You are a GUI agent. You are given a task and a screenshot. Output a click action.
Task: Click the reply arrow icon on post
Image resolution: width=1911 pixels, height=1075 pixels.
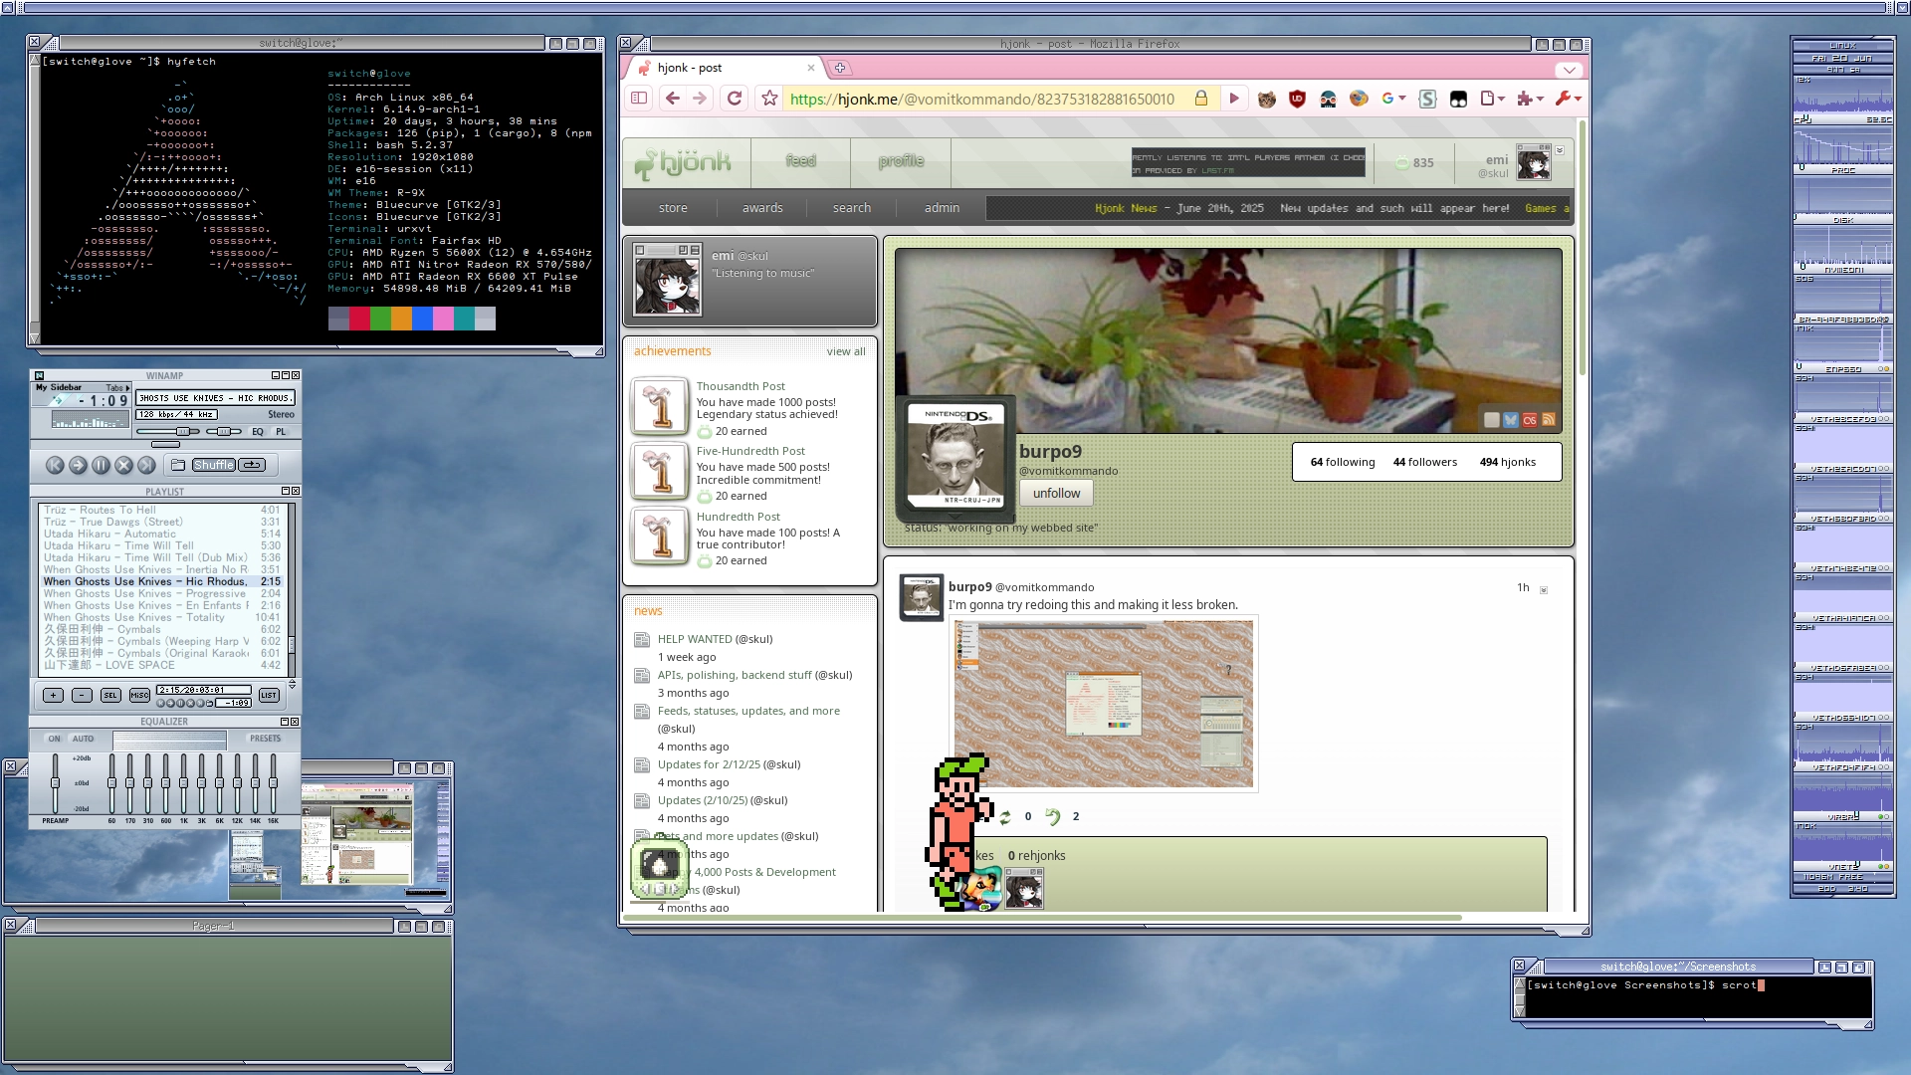pyautogui.click(x=1052, y=816)
